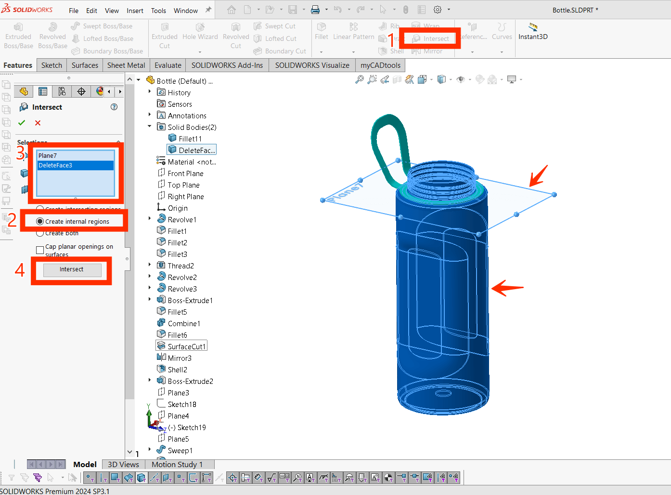
Task: Confirm with the green checkmark
Action: (x=21, y=123)
